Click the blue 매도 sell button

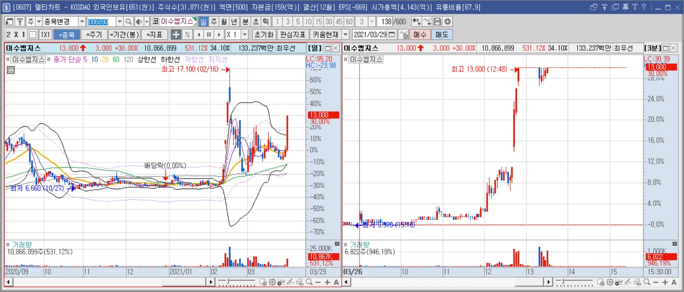pos(441,34)
